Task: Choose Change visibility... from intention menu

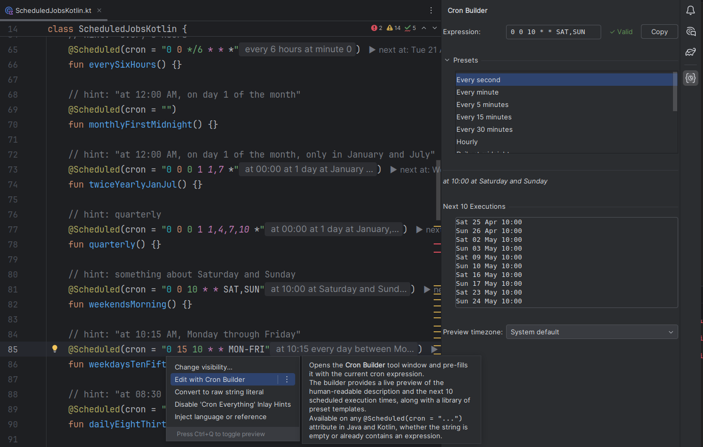Action: tap(233, 367)
